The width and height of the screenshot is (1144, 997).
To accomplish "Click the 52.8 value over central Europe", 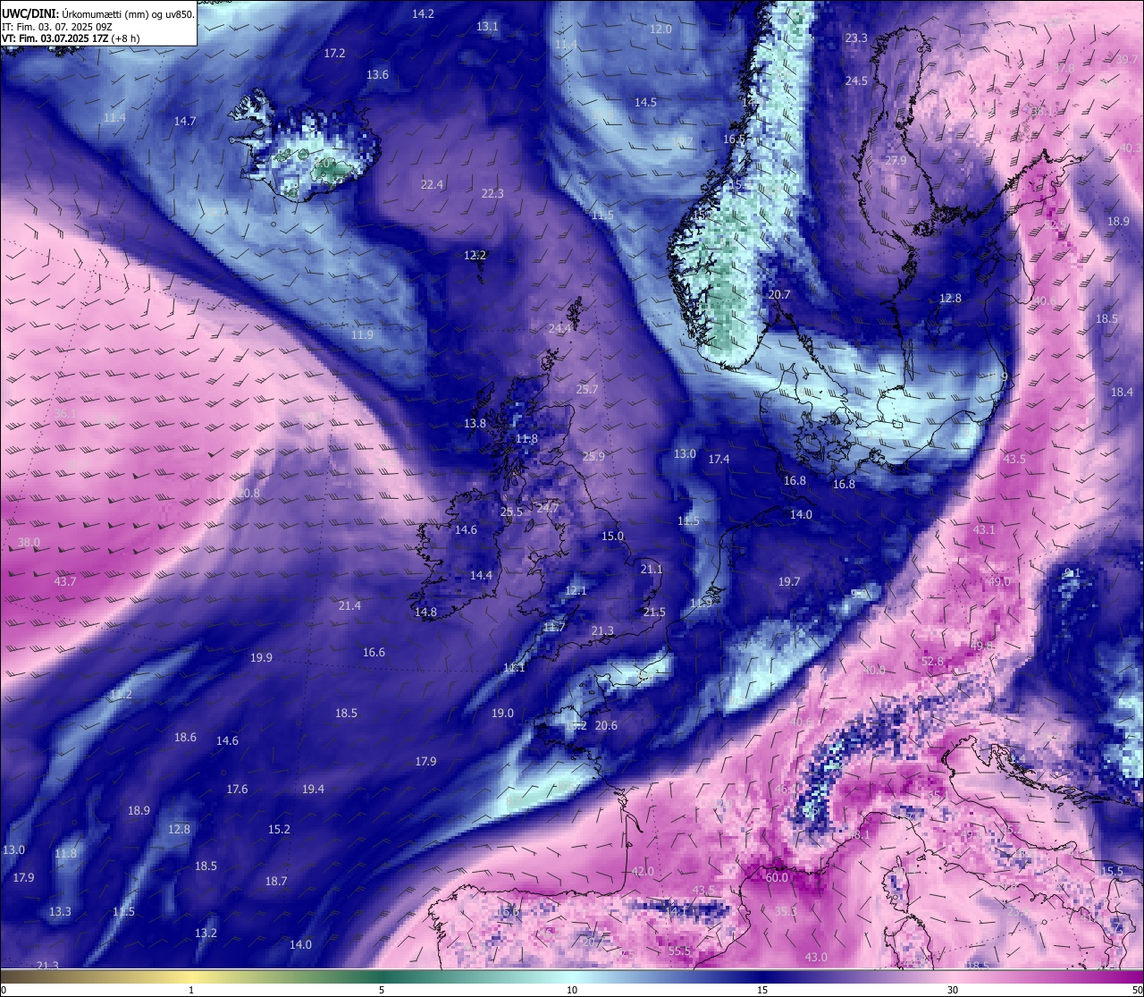I will point(932,661).
